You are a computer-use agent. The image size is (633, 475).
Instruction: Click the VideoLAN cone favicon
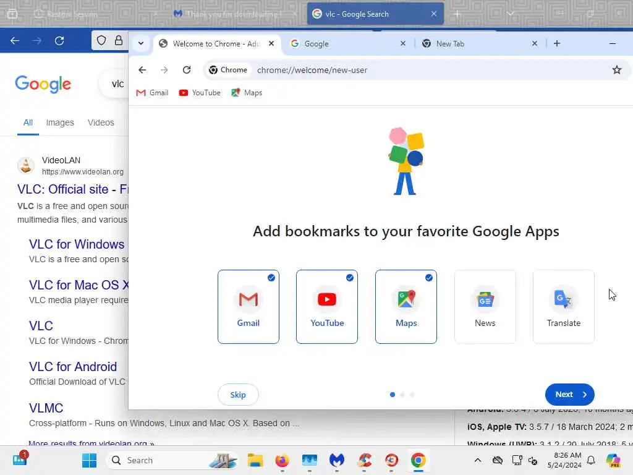tap(26, 166)
